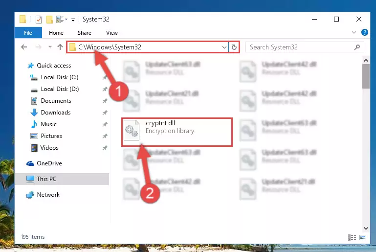The height and width of the screenshot is (252, 376).
Task: Open Help with the blue question icon
Action: point(364,32)
